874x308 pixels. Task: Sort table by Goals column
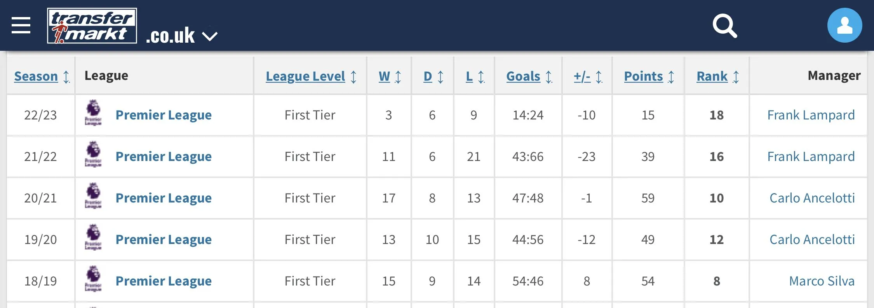pos(523,76)
